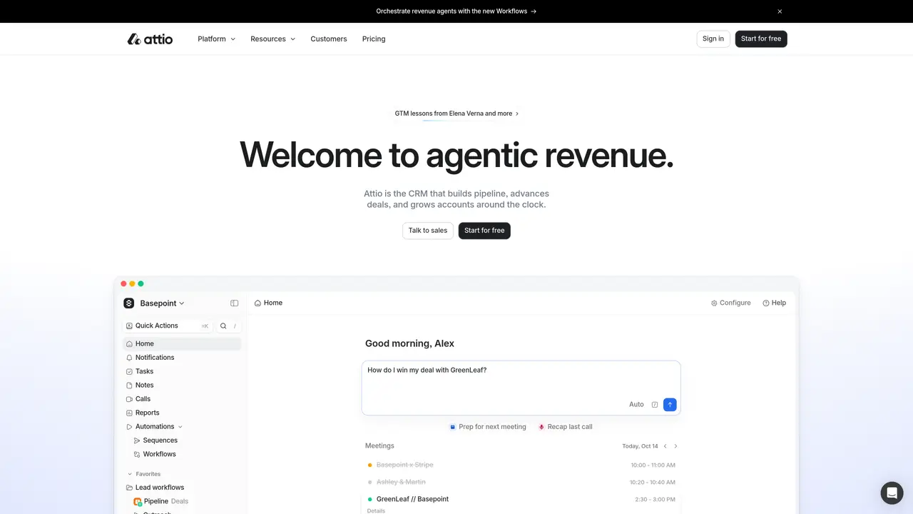Open the Basepoint workspace switcher
The width and height of the screenshot is (913, 514).
(155, 303)
